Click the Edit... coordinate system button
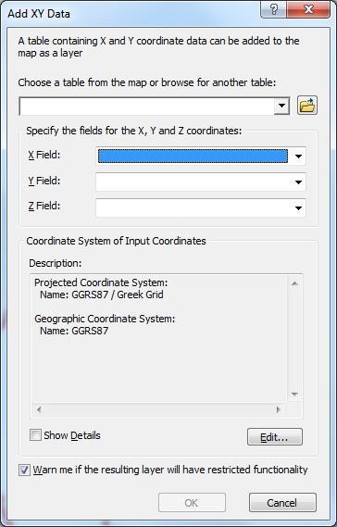This screenshot has width=337, height=527. [x=275, y=437]
